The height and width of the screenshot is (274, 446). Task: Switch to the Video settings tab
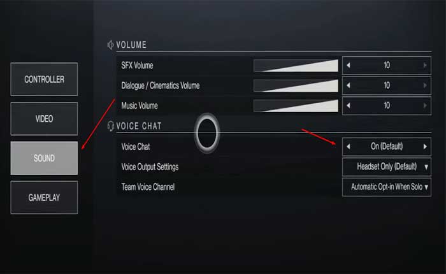coord(44,119)
